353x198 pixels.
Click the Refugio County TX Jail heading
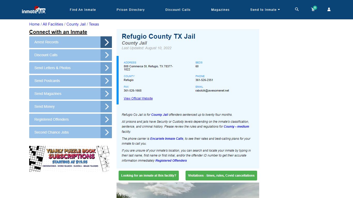[x=158, y=36]
